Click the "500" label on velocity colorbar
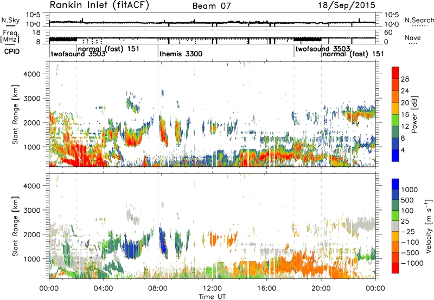 [x=407, y=200]
